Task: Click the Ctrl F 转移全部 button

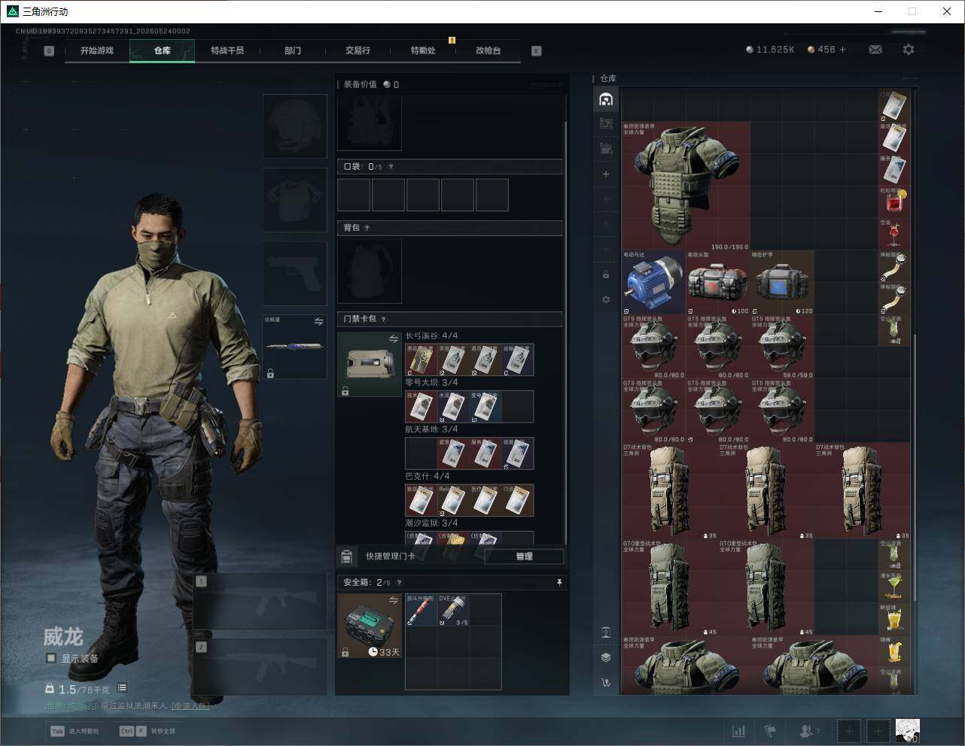Action: [148, 731]
